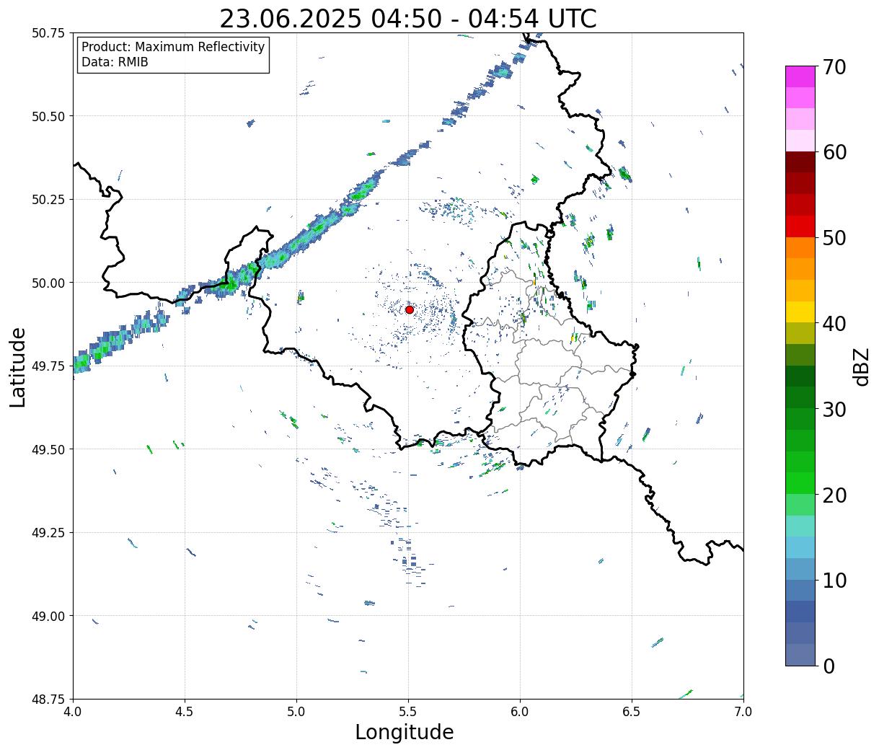The image size is (879, 750).
Task: Click the latitude tick label 49.75
Action: pyautogui.click(x=48, y=366)
